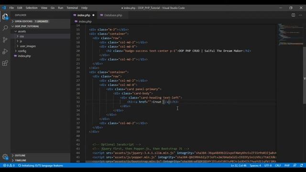
Task: Change line endings via CRLF indicator
Action: click(278, 165)
